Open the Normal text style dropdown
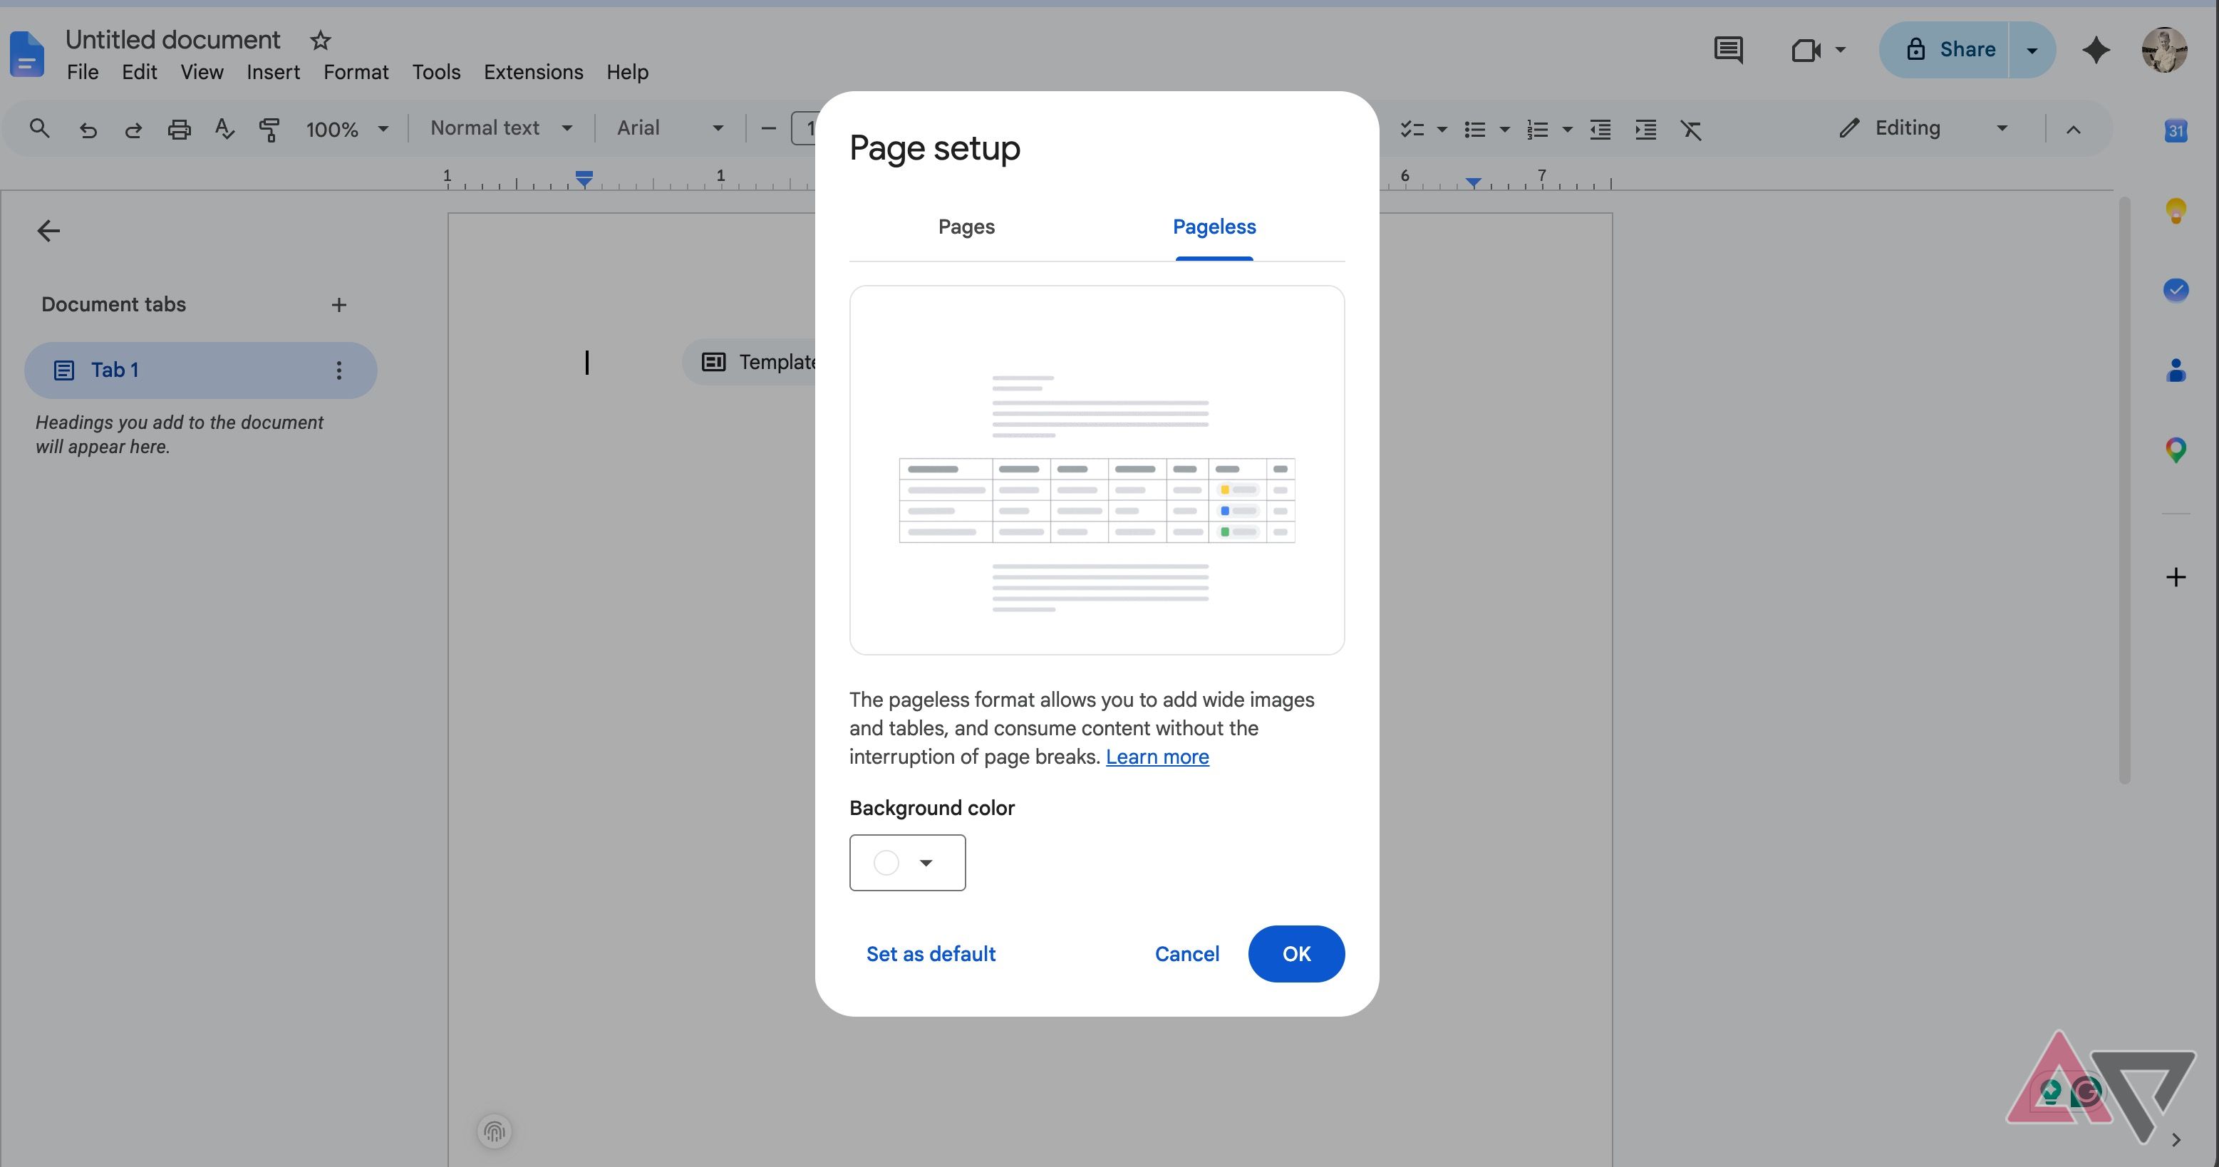This screenshot has height=1167, width=2219. (502, 128)
